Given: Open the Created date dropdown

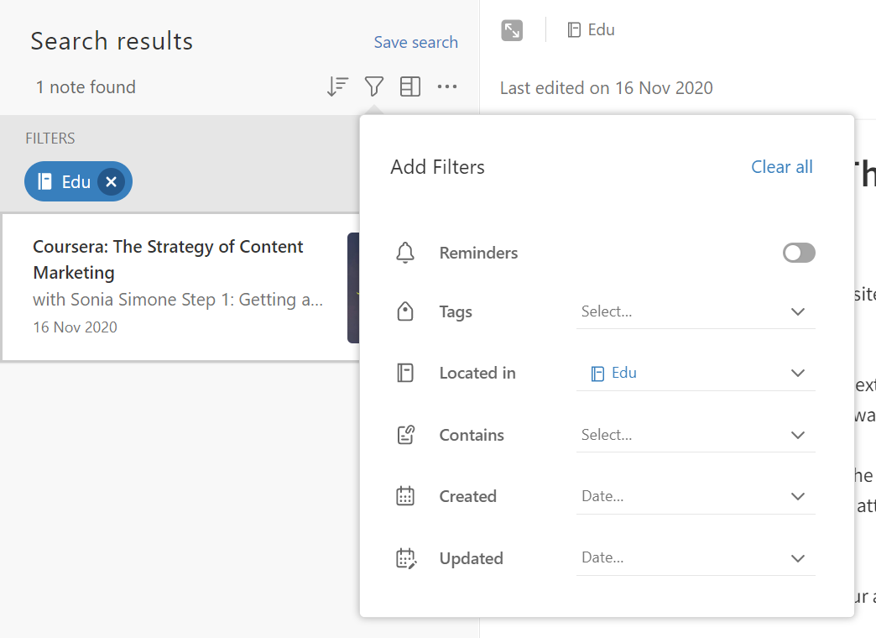Looking at the screenshot, I should (x=696, y=496).
